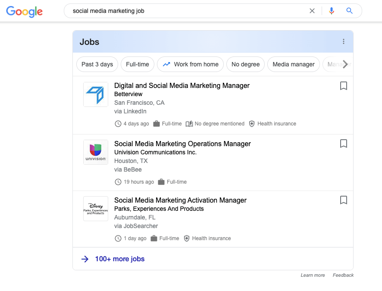Expand more filters using the right chevron
Viewport: 382px width, 291px height.
[x=344, y=64]
